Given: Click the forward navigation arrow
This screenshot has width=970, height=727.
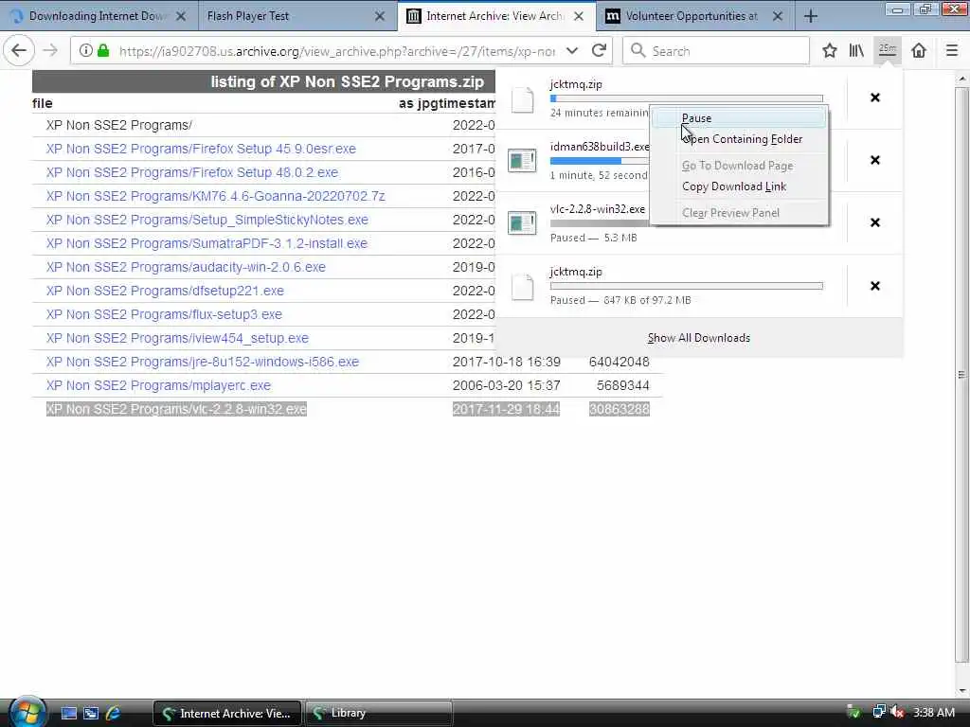Looking at the screenshot, I should coord(50,51).
